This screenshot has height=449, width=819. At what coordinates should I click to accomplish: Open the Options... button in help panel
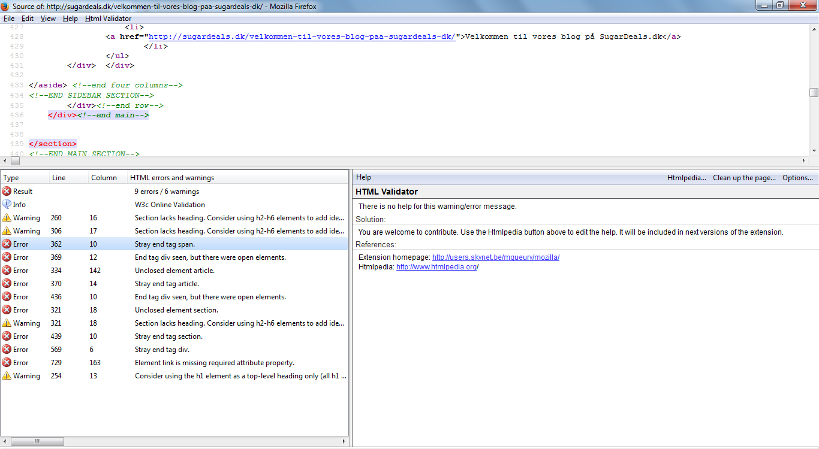pos(797,178)
